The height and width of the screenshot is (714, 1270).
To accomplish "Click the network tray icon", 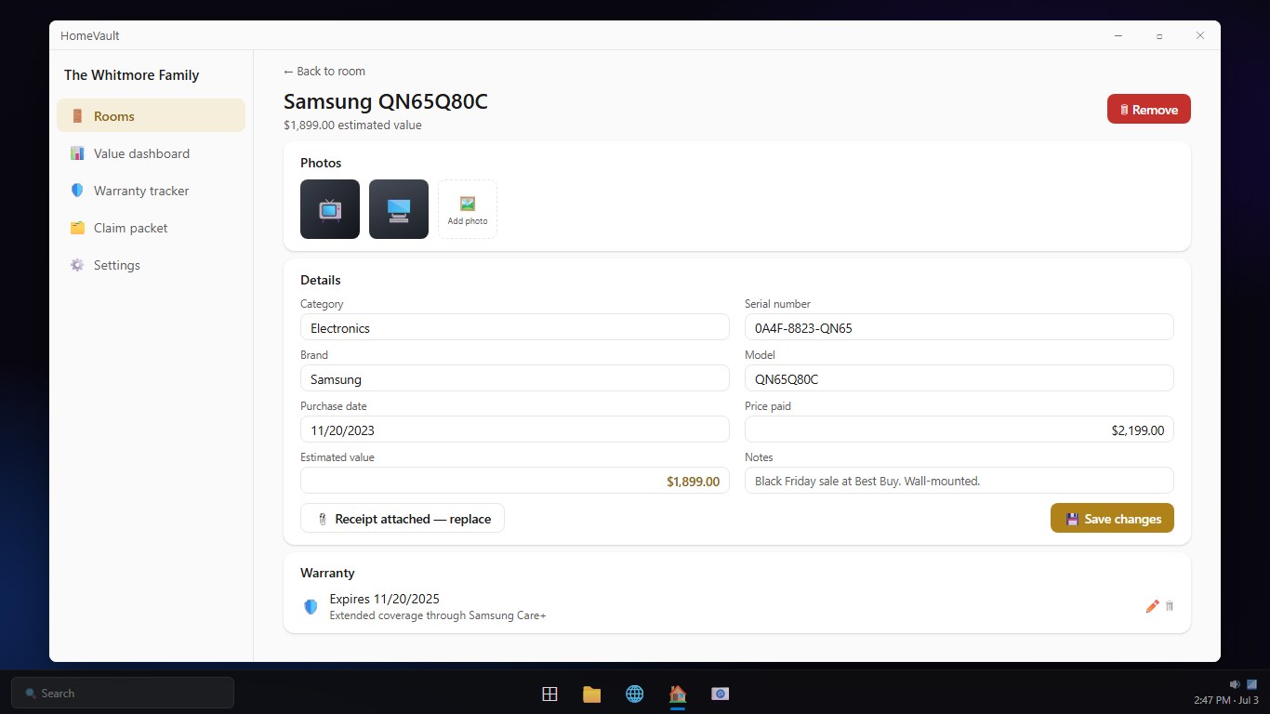I will pyautogui.click(x=1251, y=684).
